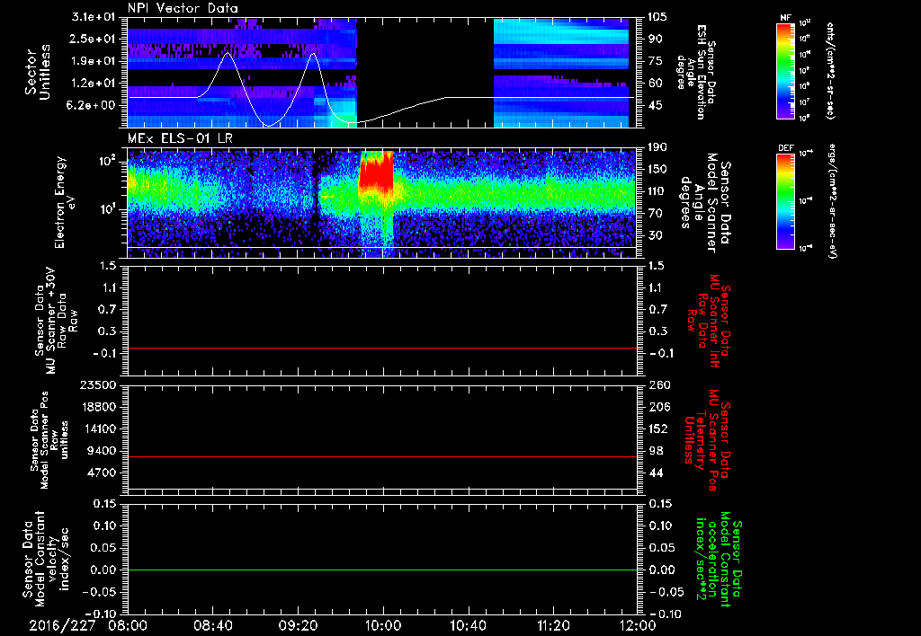The image size is (921, 636).
Task: Click the 'DEF' label above the color bar
Action: coord(785,148)
